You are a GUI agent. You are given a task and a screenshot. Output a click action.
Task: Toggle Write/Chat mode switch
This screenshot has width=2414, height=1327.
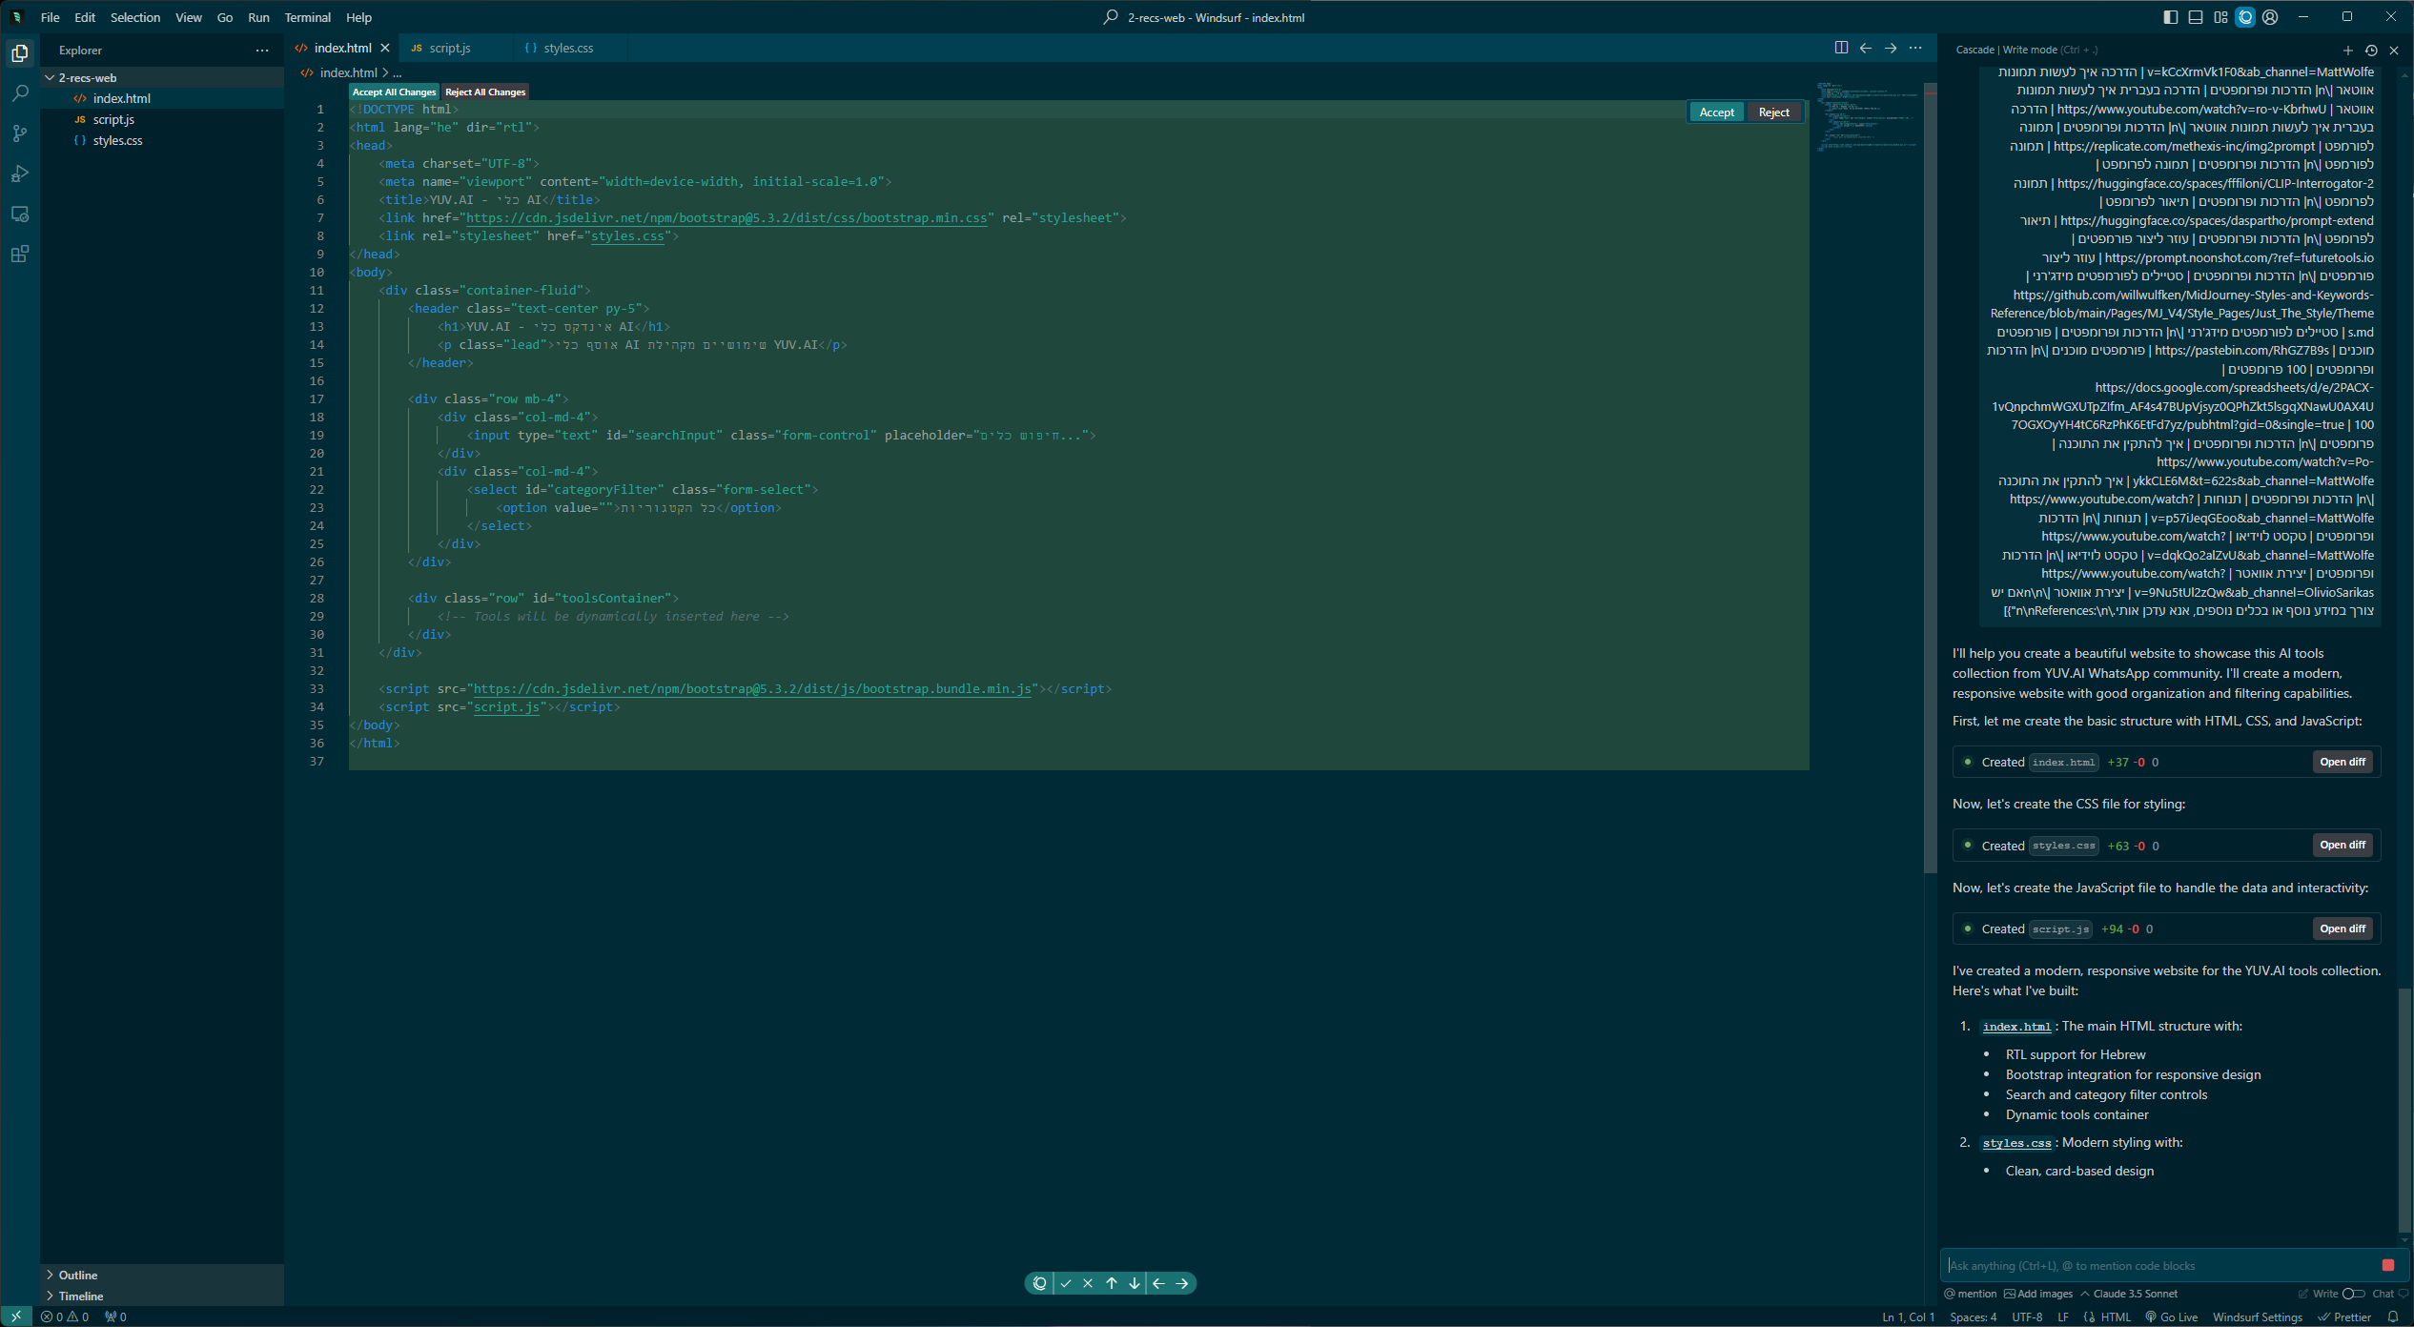(x=2353, y=1294)
